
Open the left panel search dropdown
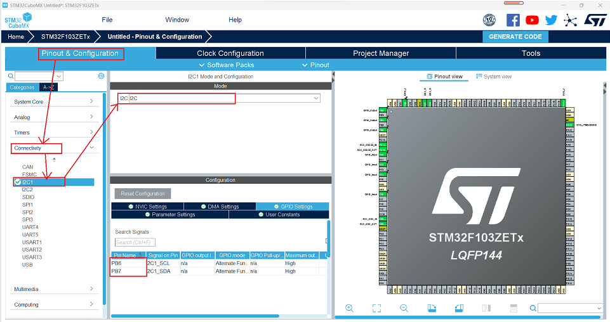click(x=59, y=77)
